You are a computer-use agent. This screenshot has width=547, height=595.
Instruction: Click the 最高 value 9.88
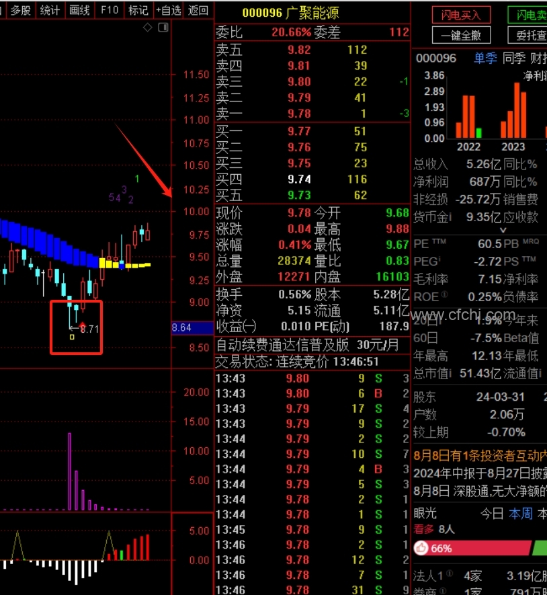398,229
